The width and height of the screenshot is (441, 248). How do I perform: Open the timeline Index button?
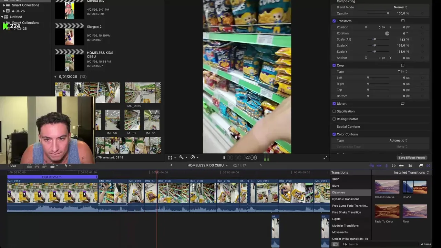click(12, 166)
